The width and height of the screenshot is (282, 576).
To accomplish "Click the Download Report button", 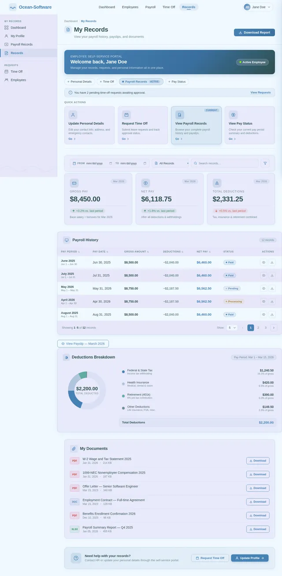I will pyautogui.click(x=254, y=32).
